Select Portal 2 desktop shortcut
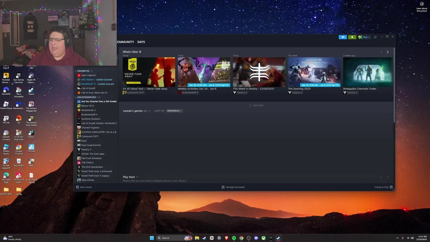The image size is (430, 242). (31, 134)
